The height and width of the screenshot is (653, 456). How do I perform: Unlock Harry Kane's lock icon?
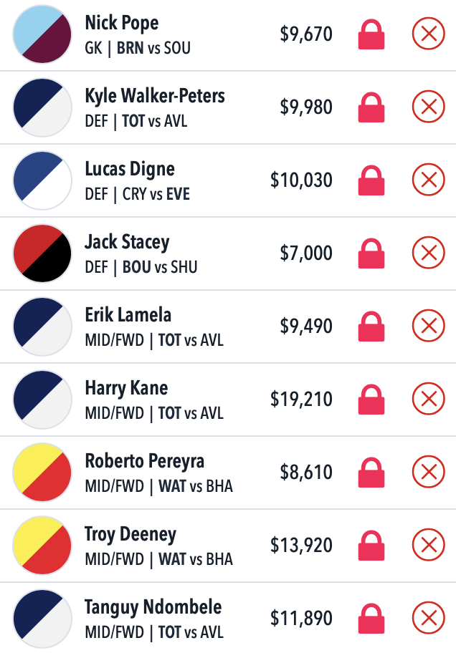[371, 400]
